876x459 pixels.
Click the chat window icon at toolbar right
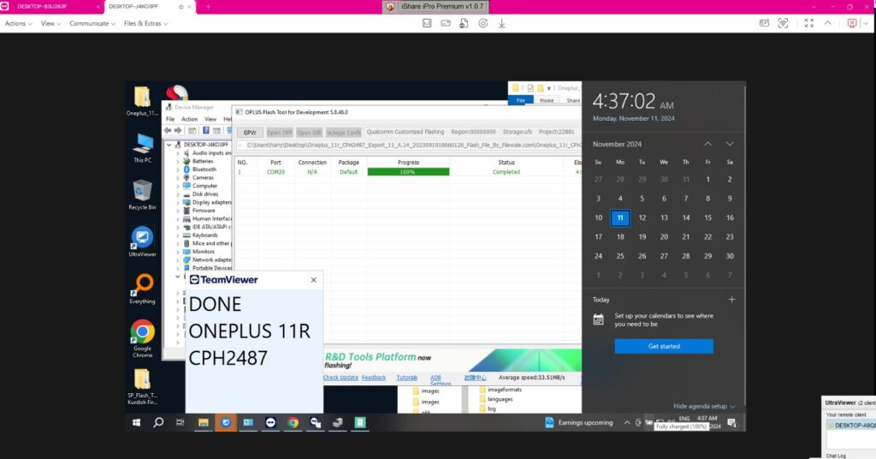764,23
